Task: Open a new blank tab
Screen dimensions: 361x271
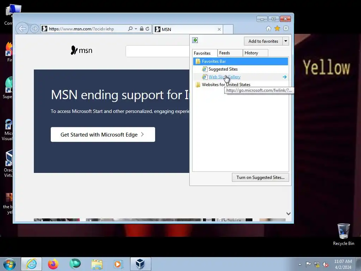Action: (x=228, y=29)
